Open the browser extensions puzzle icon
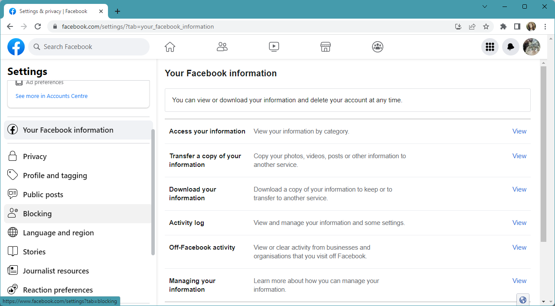Screen dimensions: 555x306 tap(503, 26)
